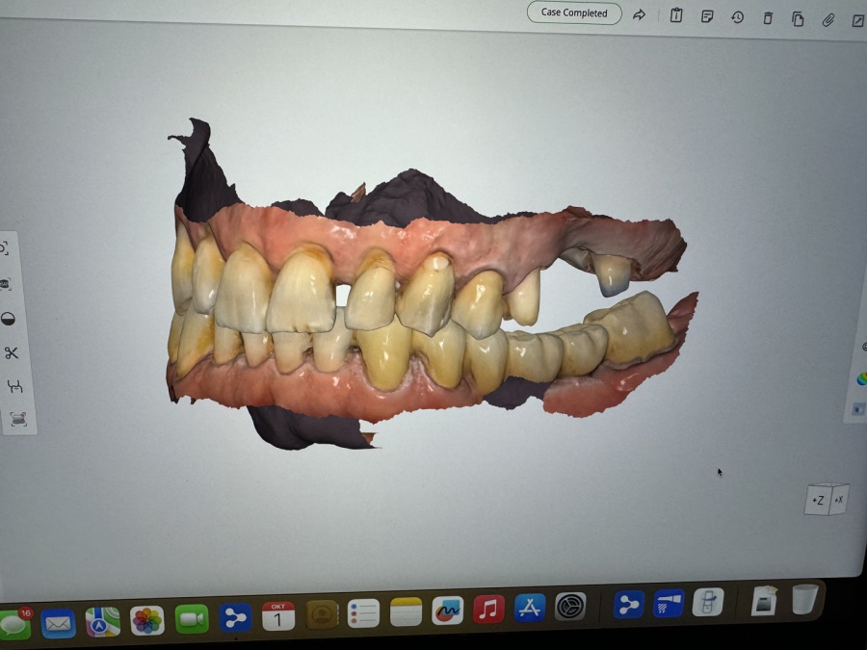This screenshot has width=867, height=650.
Task: Click the teeth scan view icon
Action: [5, 284]
